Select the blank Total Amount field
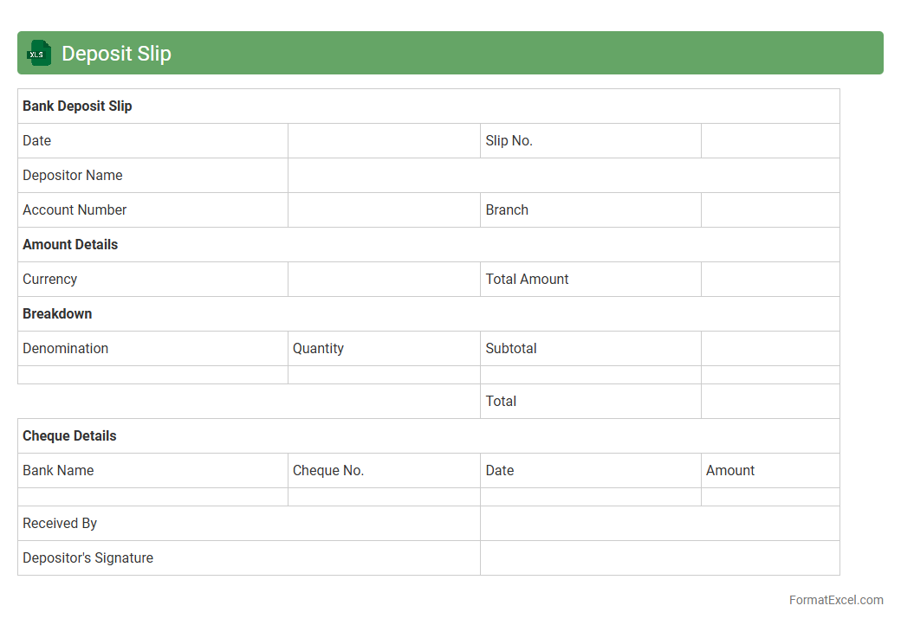 pyautogui.click(x=769, y=280)
